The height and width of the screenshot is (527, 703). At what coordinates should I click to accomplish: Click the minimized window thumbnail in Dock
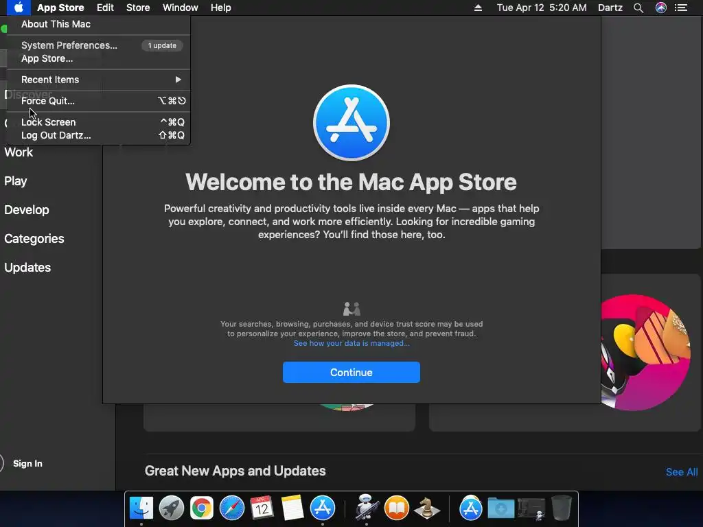click(x=531, y=509)
